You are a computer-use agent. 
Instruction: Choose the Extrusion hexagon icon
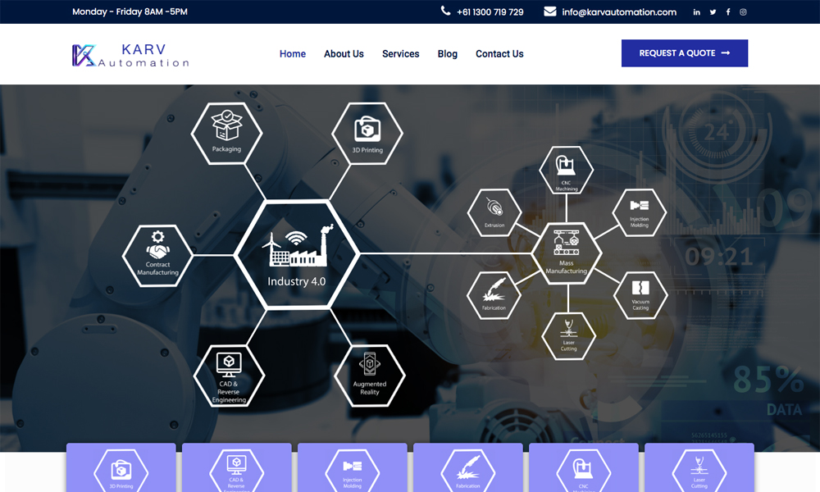point(494,212)
